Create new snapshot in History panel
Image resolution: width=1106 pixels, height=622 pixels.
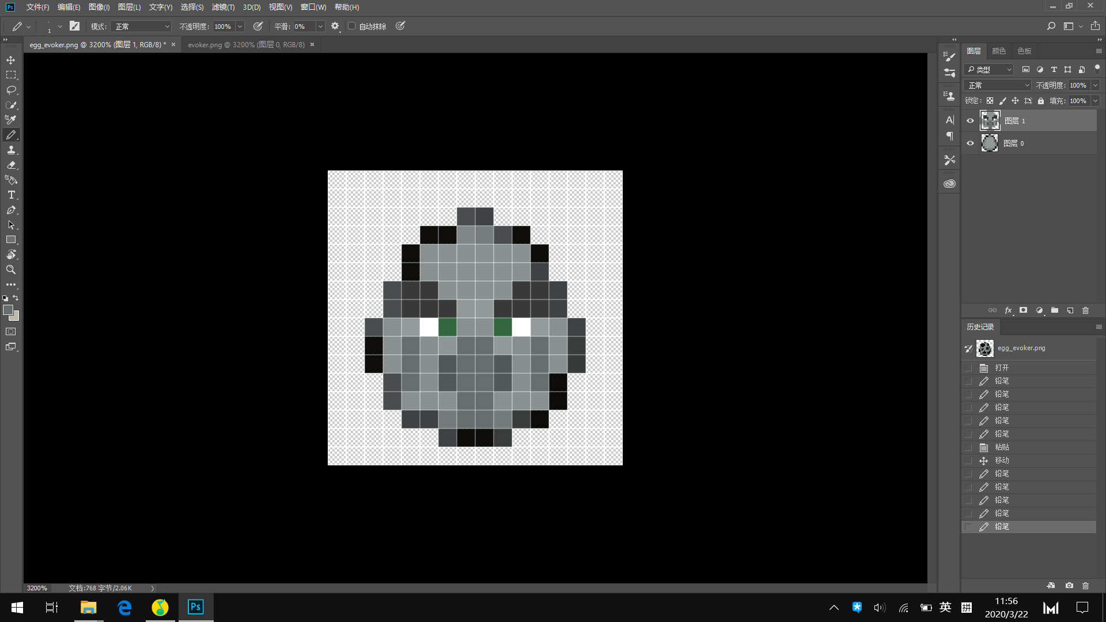(1070, 586)
